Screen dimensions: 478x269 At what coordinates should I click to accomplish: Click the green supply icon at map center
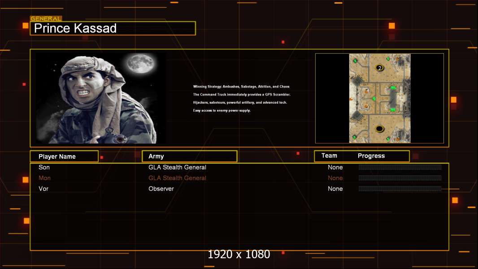coord(374,98)
